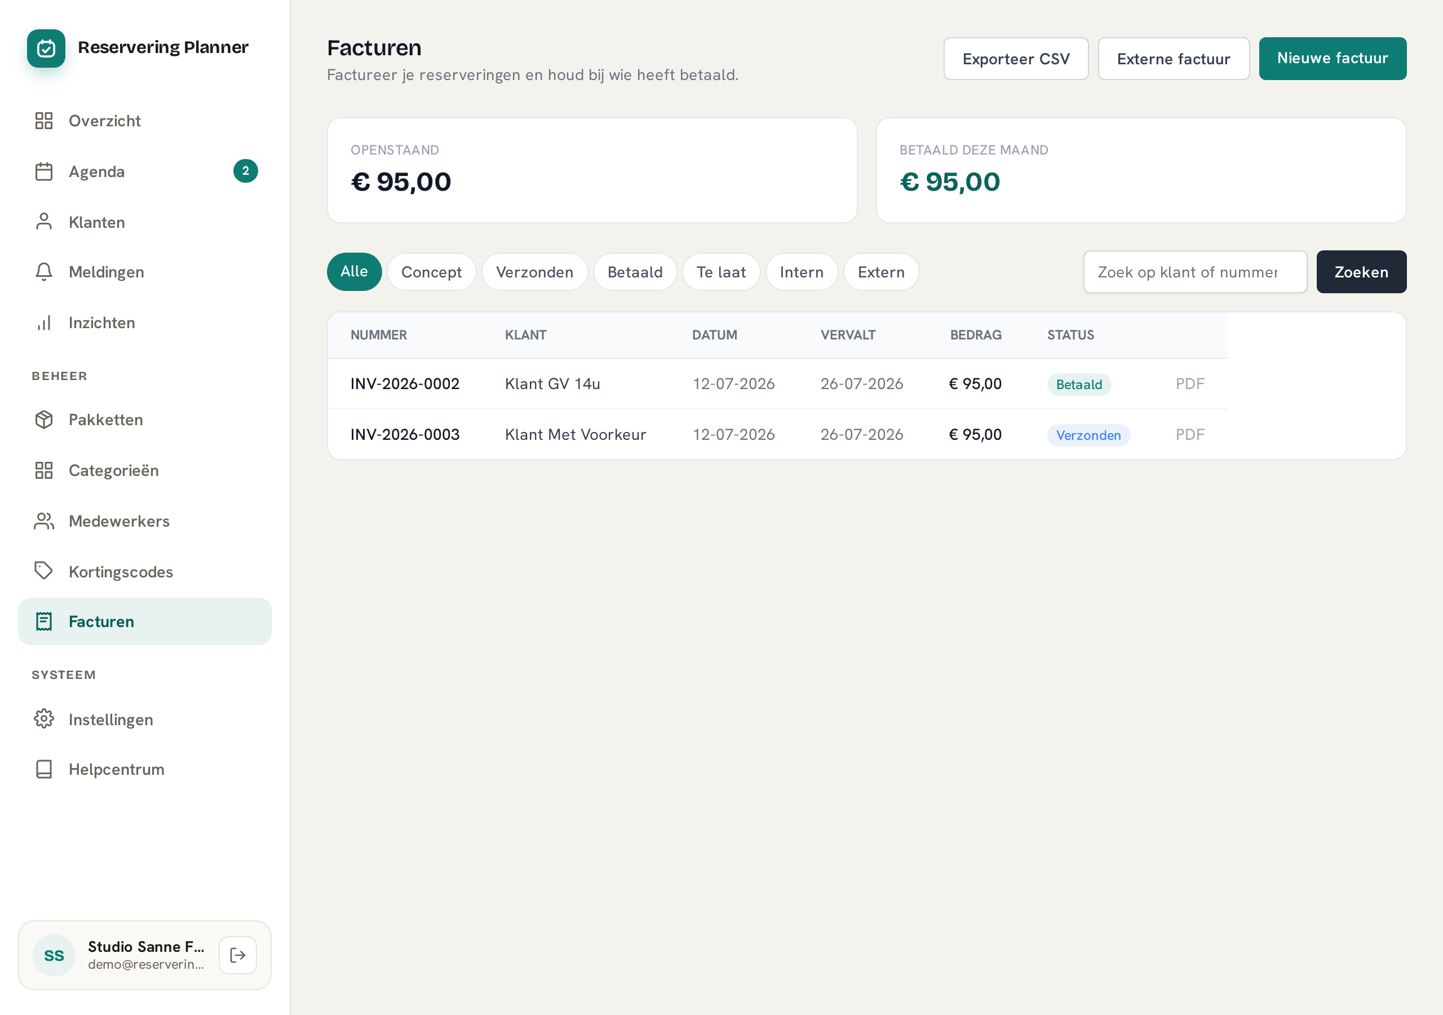Click the Openstaand € 95,00 card
This screenshot has width=1443, height=1015.
(x=592, y=170)
